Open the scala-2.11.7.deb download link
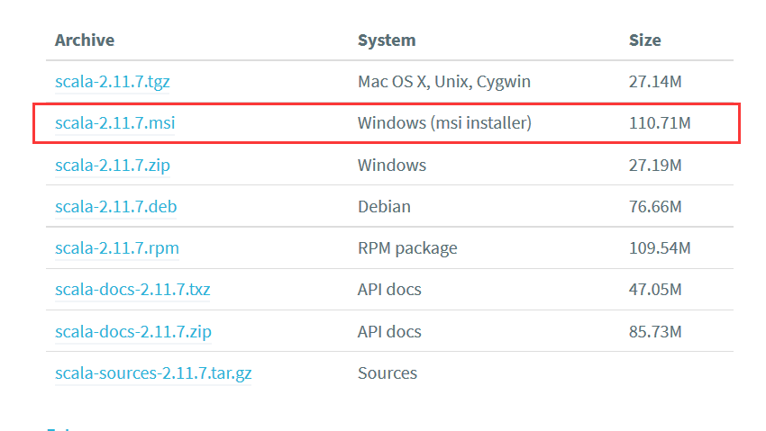This screenshot has width=766, height=431. coord(115,207)
